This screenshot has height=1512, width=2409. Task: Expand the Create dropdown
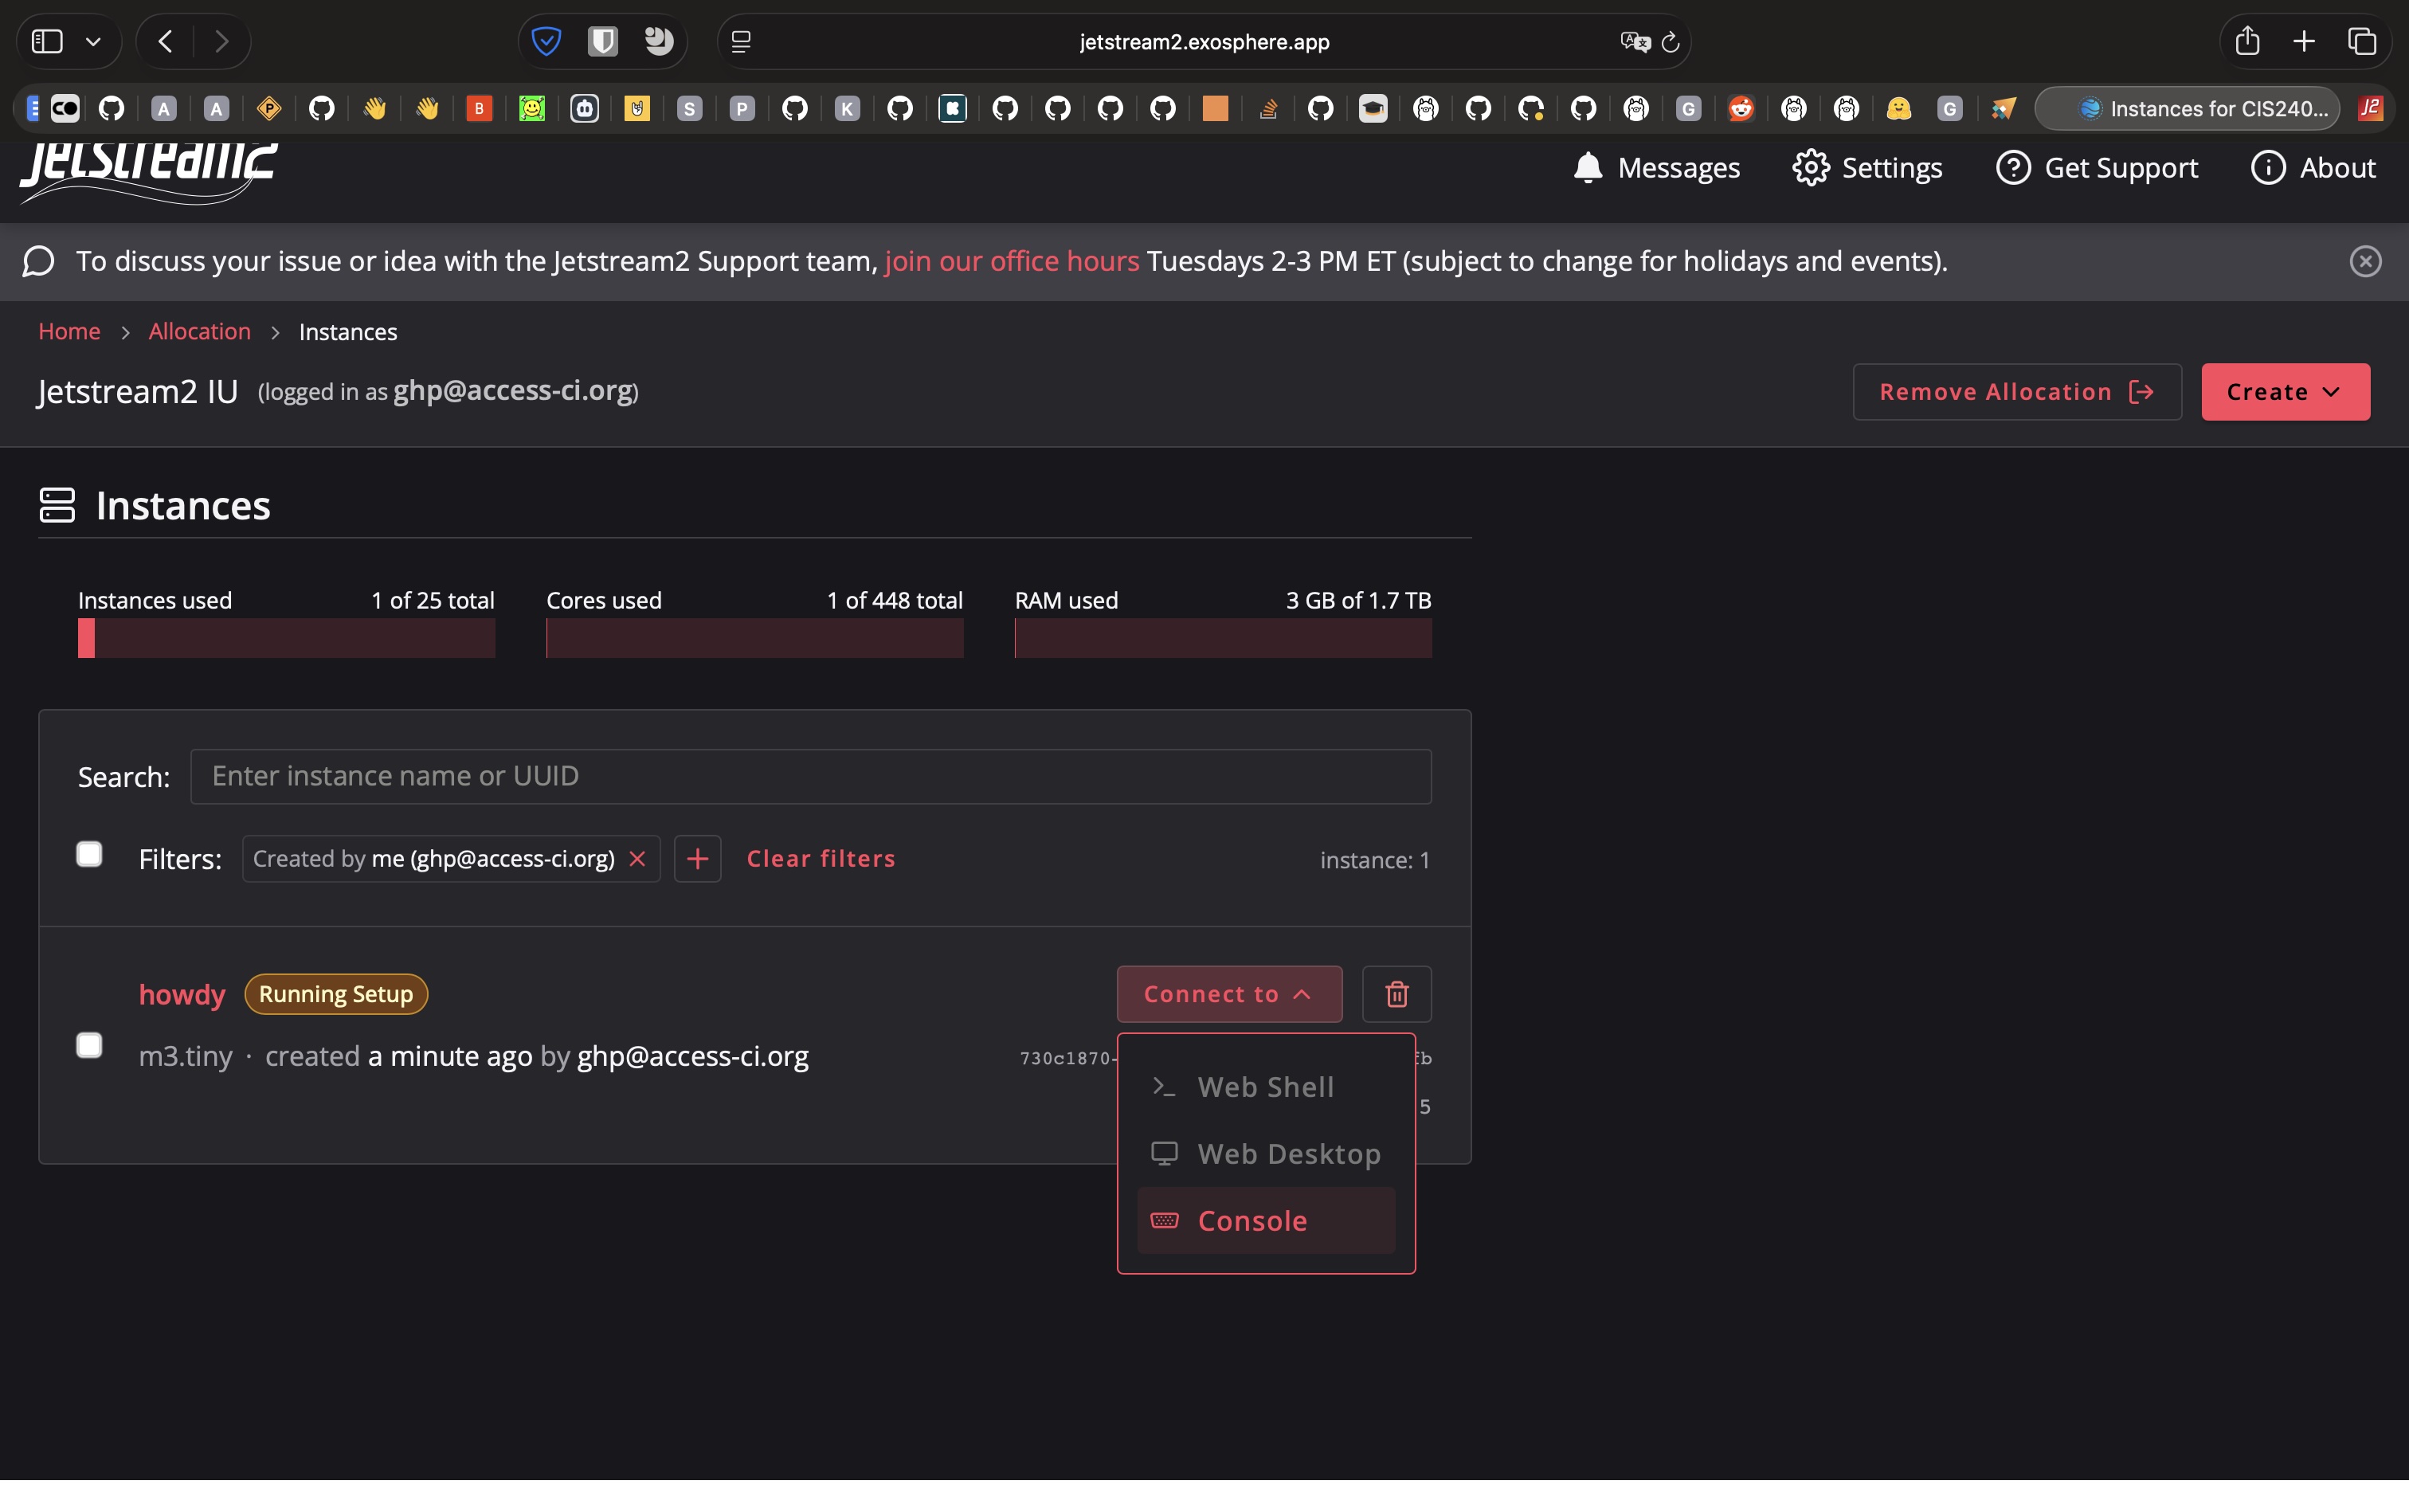[2285, 392]
